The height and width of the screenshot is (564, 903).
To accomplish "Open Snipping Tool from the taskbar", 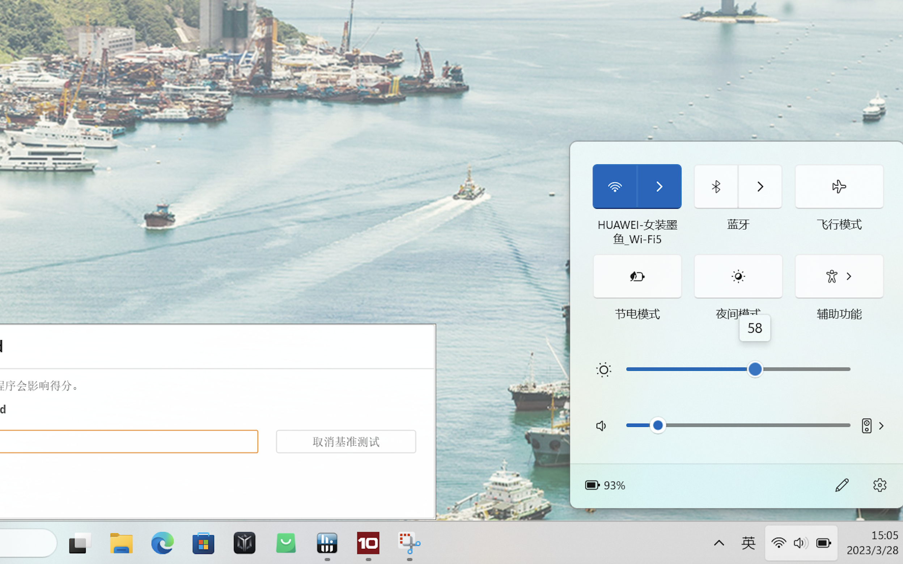I will coord(409,543).
